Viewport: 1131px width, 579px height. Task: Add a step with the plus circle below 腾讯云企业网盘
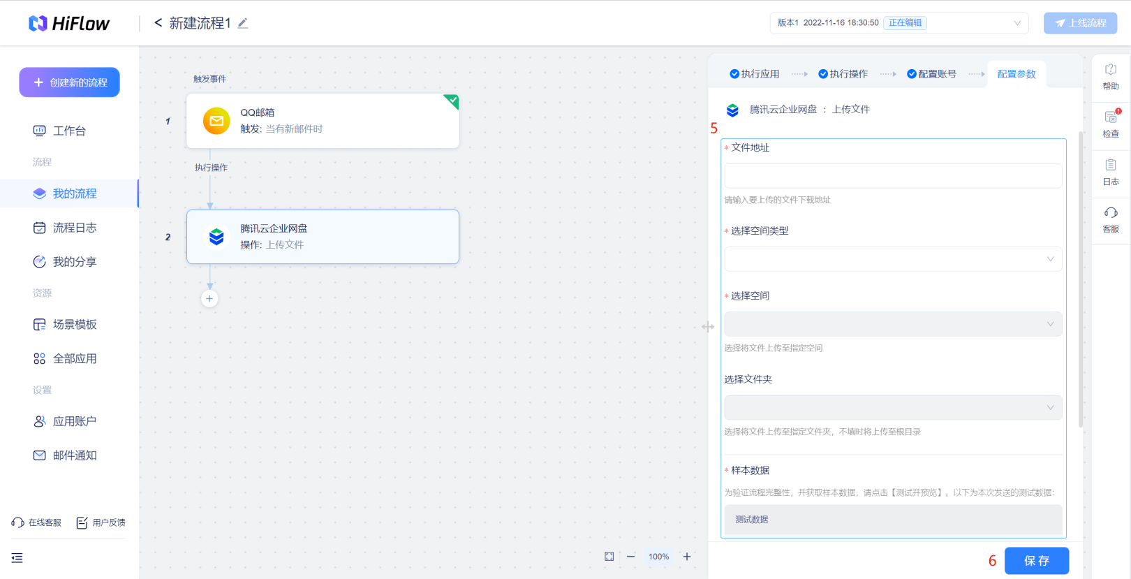tap(209, 298)
